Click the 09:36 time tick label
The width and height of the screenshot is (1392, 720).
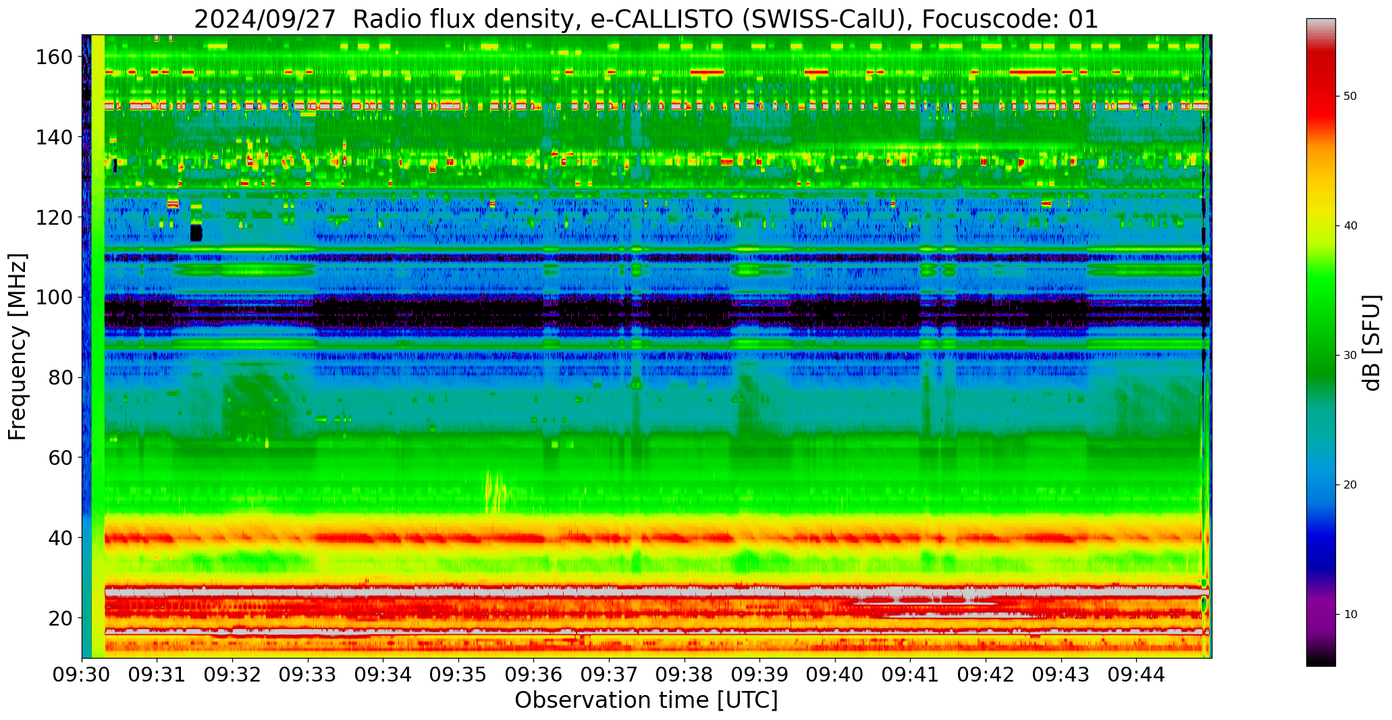[534, 674]
